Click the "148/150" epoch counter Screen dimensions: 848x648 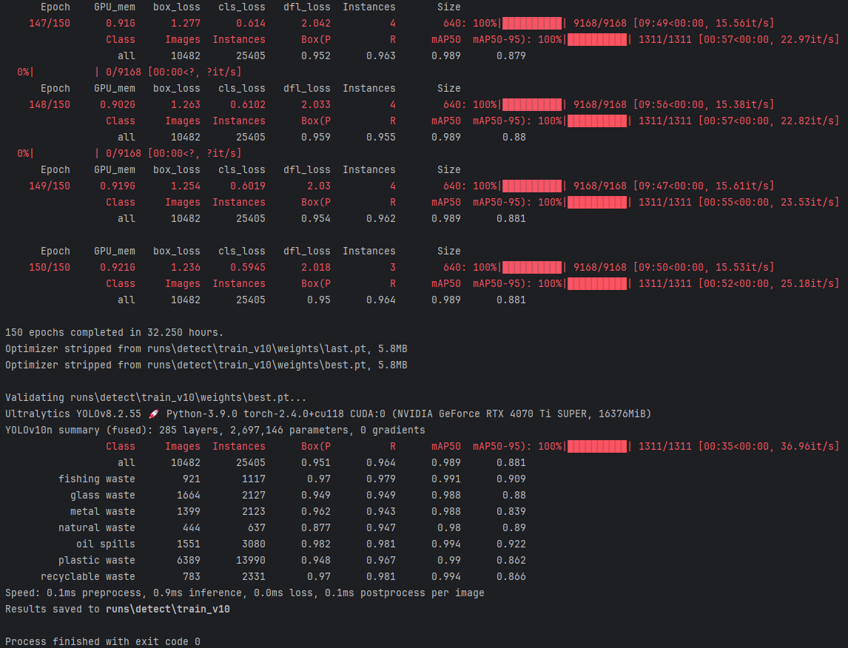50,104
